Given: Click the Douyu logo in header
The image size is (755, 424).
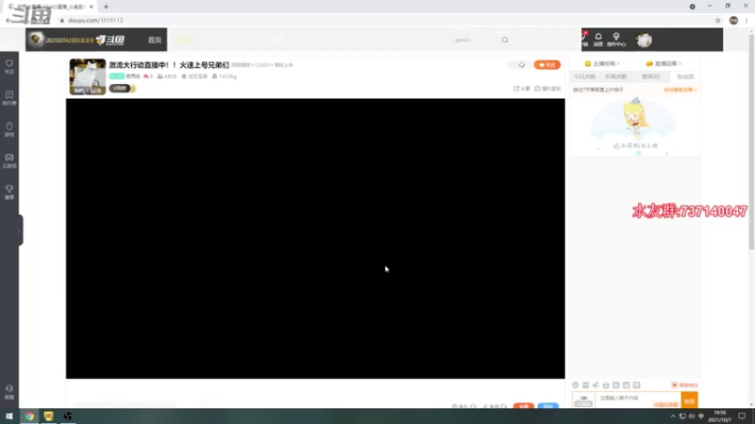Looking at the screenshot, I should click(109, 40).
